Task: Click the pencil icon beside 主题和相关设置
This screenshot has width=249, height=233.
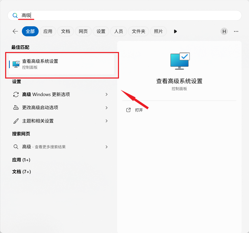Action: point(16,121)
